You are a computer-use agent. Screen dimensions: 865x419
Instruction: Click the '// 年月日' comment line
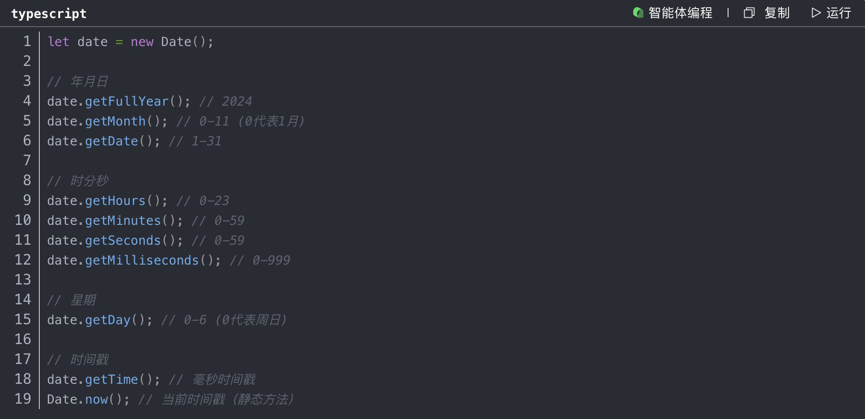[x=78, y=81]
